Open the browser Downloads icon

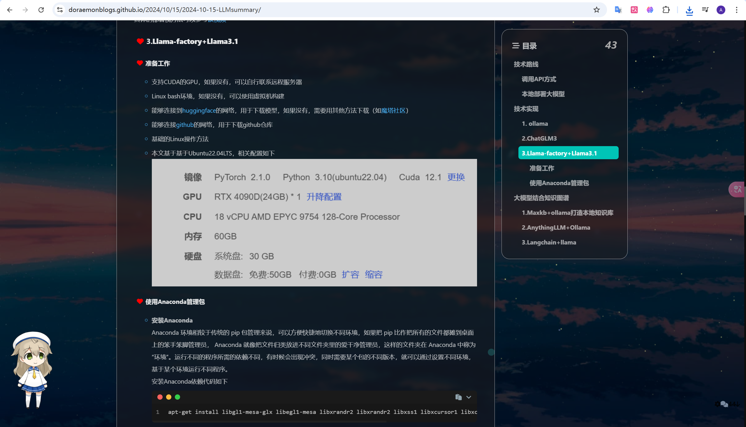coord(689,10)
